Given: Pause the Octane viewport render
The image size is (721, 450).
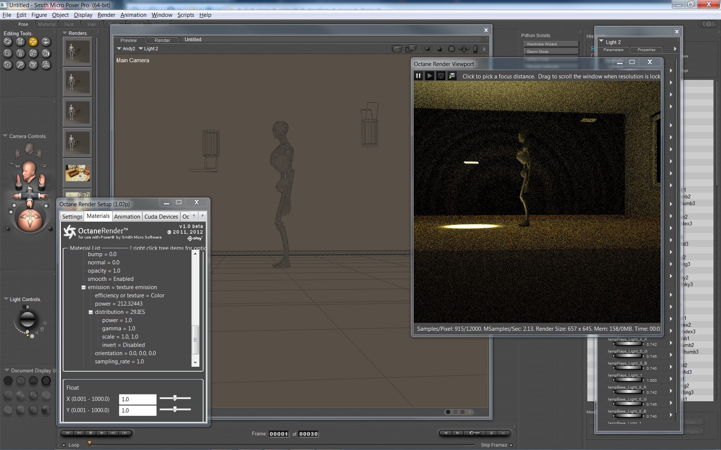Looking at the screenshot, I should click(418, 76).
